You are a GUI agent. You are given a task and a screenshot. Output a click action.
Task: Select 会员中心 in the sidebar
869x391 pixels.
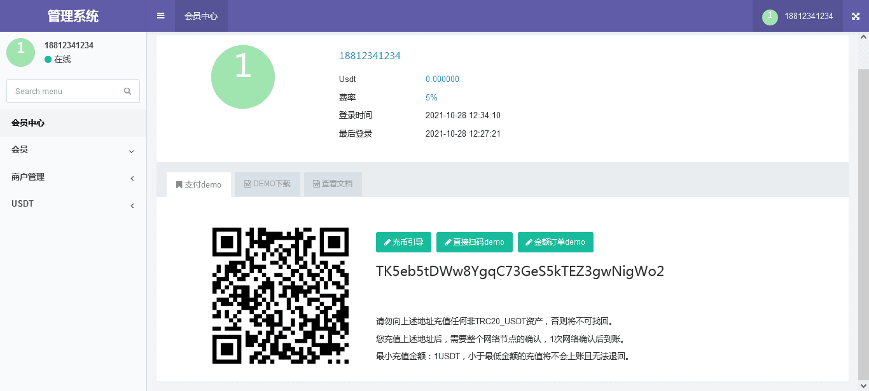[x=73, y=123]
